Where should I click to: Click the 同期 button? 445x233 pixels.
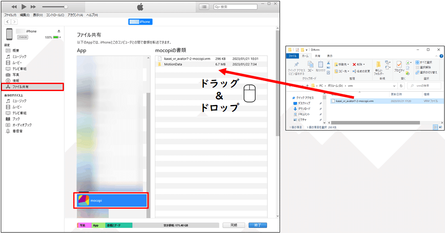coord(234,225)
